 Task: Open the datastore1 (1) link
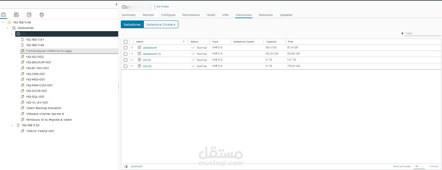point(152,54)
